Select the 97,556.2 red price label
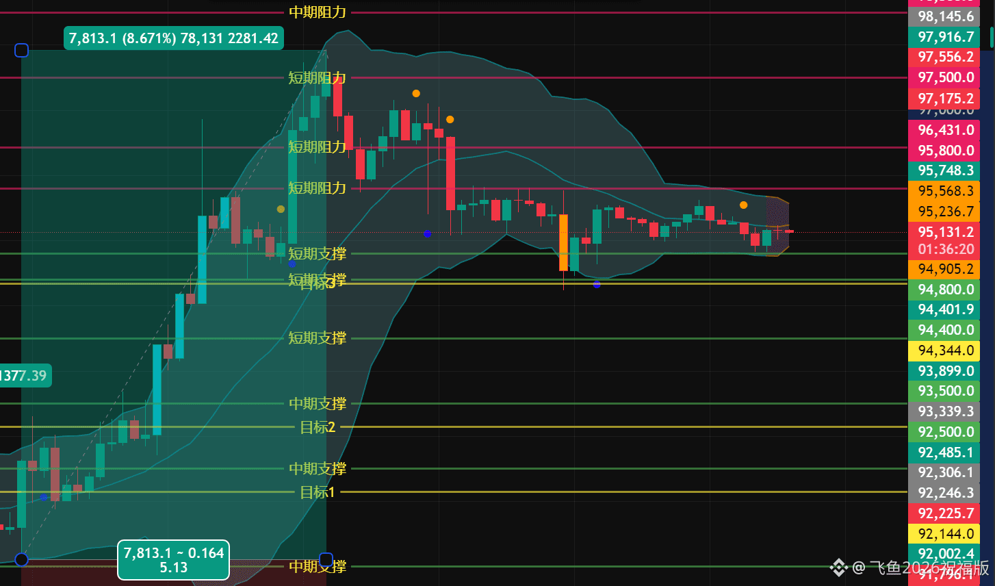This screenshot has height=586, width=995. coord(944,57)
